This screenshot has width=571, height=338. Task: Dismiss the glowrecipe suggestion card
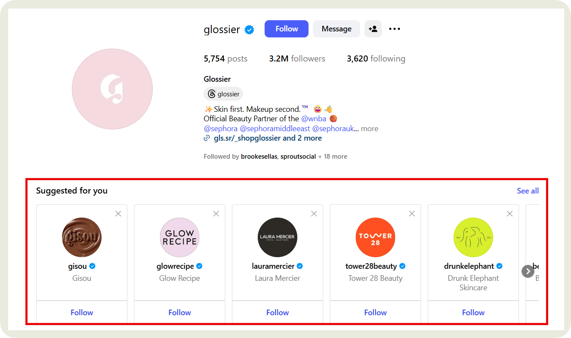(x=216, y=214)
